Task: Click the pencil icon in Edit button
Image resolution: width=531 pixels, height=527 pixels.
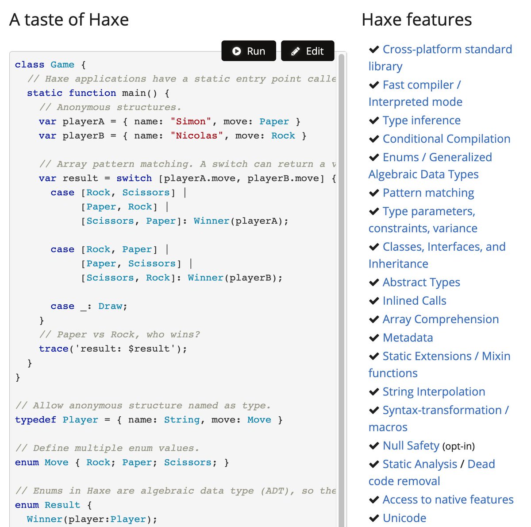Action: 296,51
